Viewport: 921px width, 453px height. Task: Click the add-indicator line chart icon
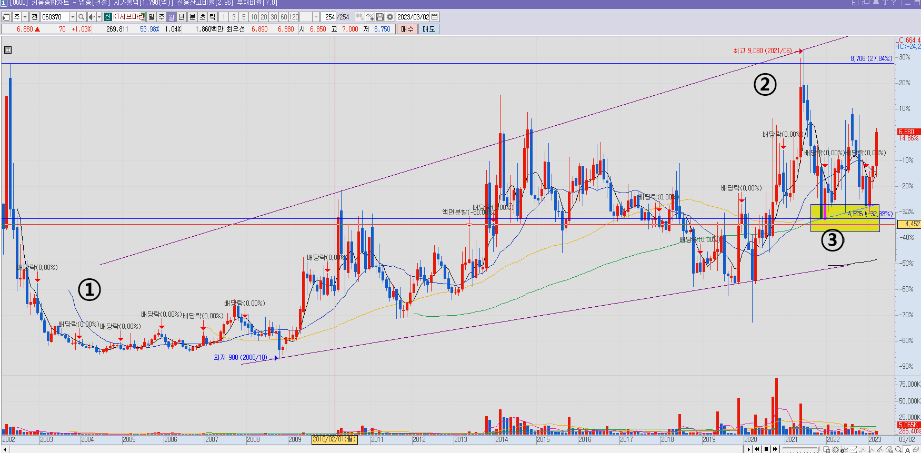coord(369,17)
